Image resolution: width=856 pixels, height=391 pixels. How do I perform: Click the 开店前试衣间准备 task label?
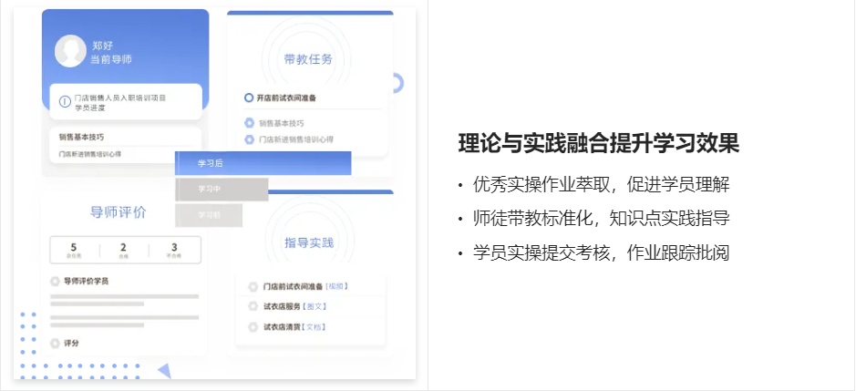coord(286,98)
